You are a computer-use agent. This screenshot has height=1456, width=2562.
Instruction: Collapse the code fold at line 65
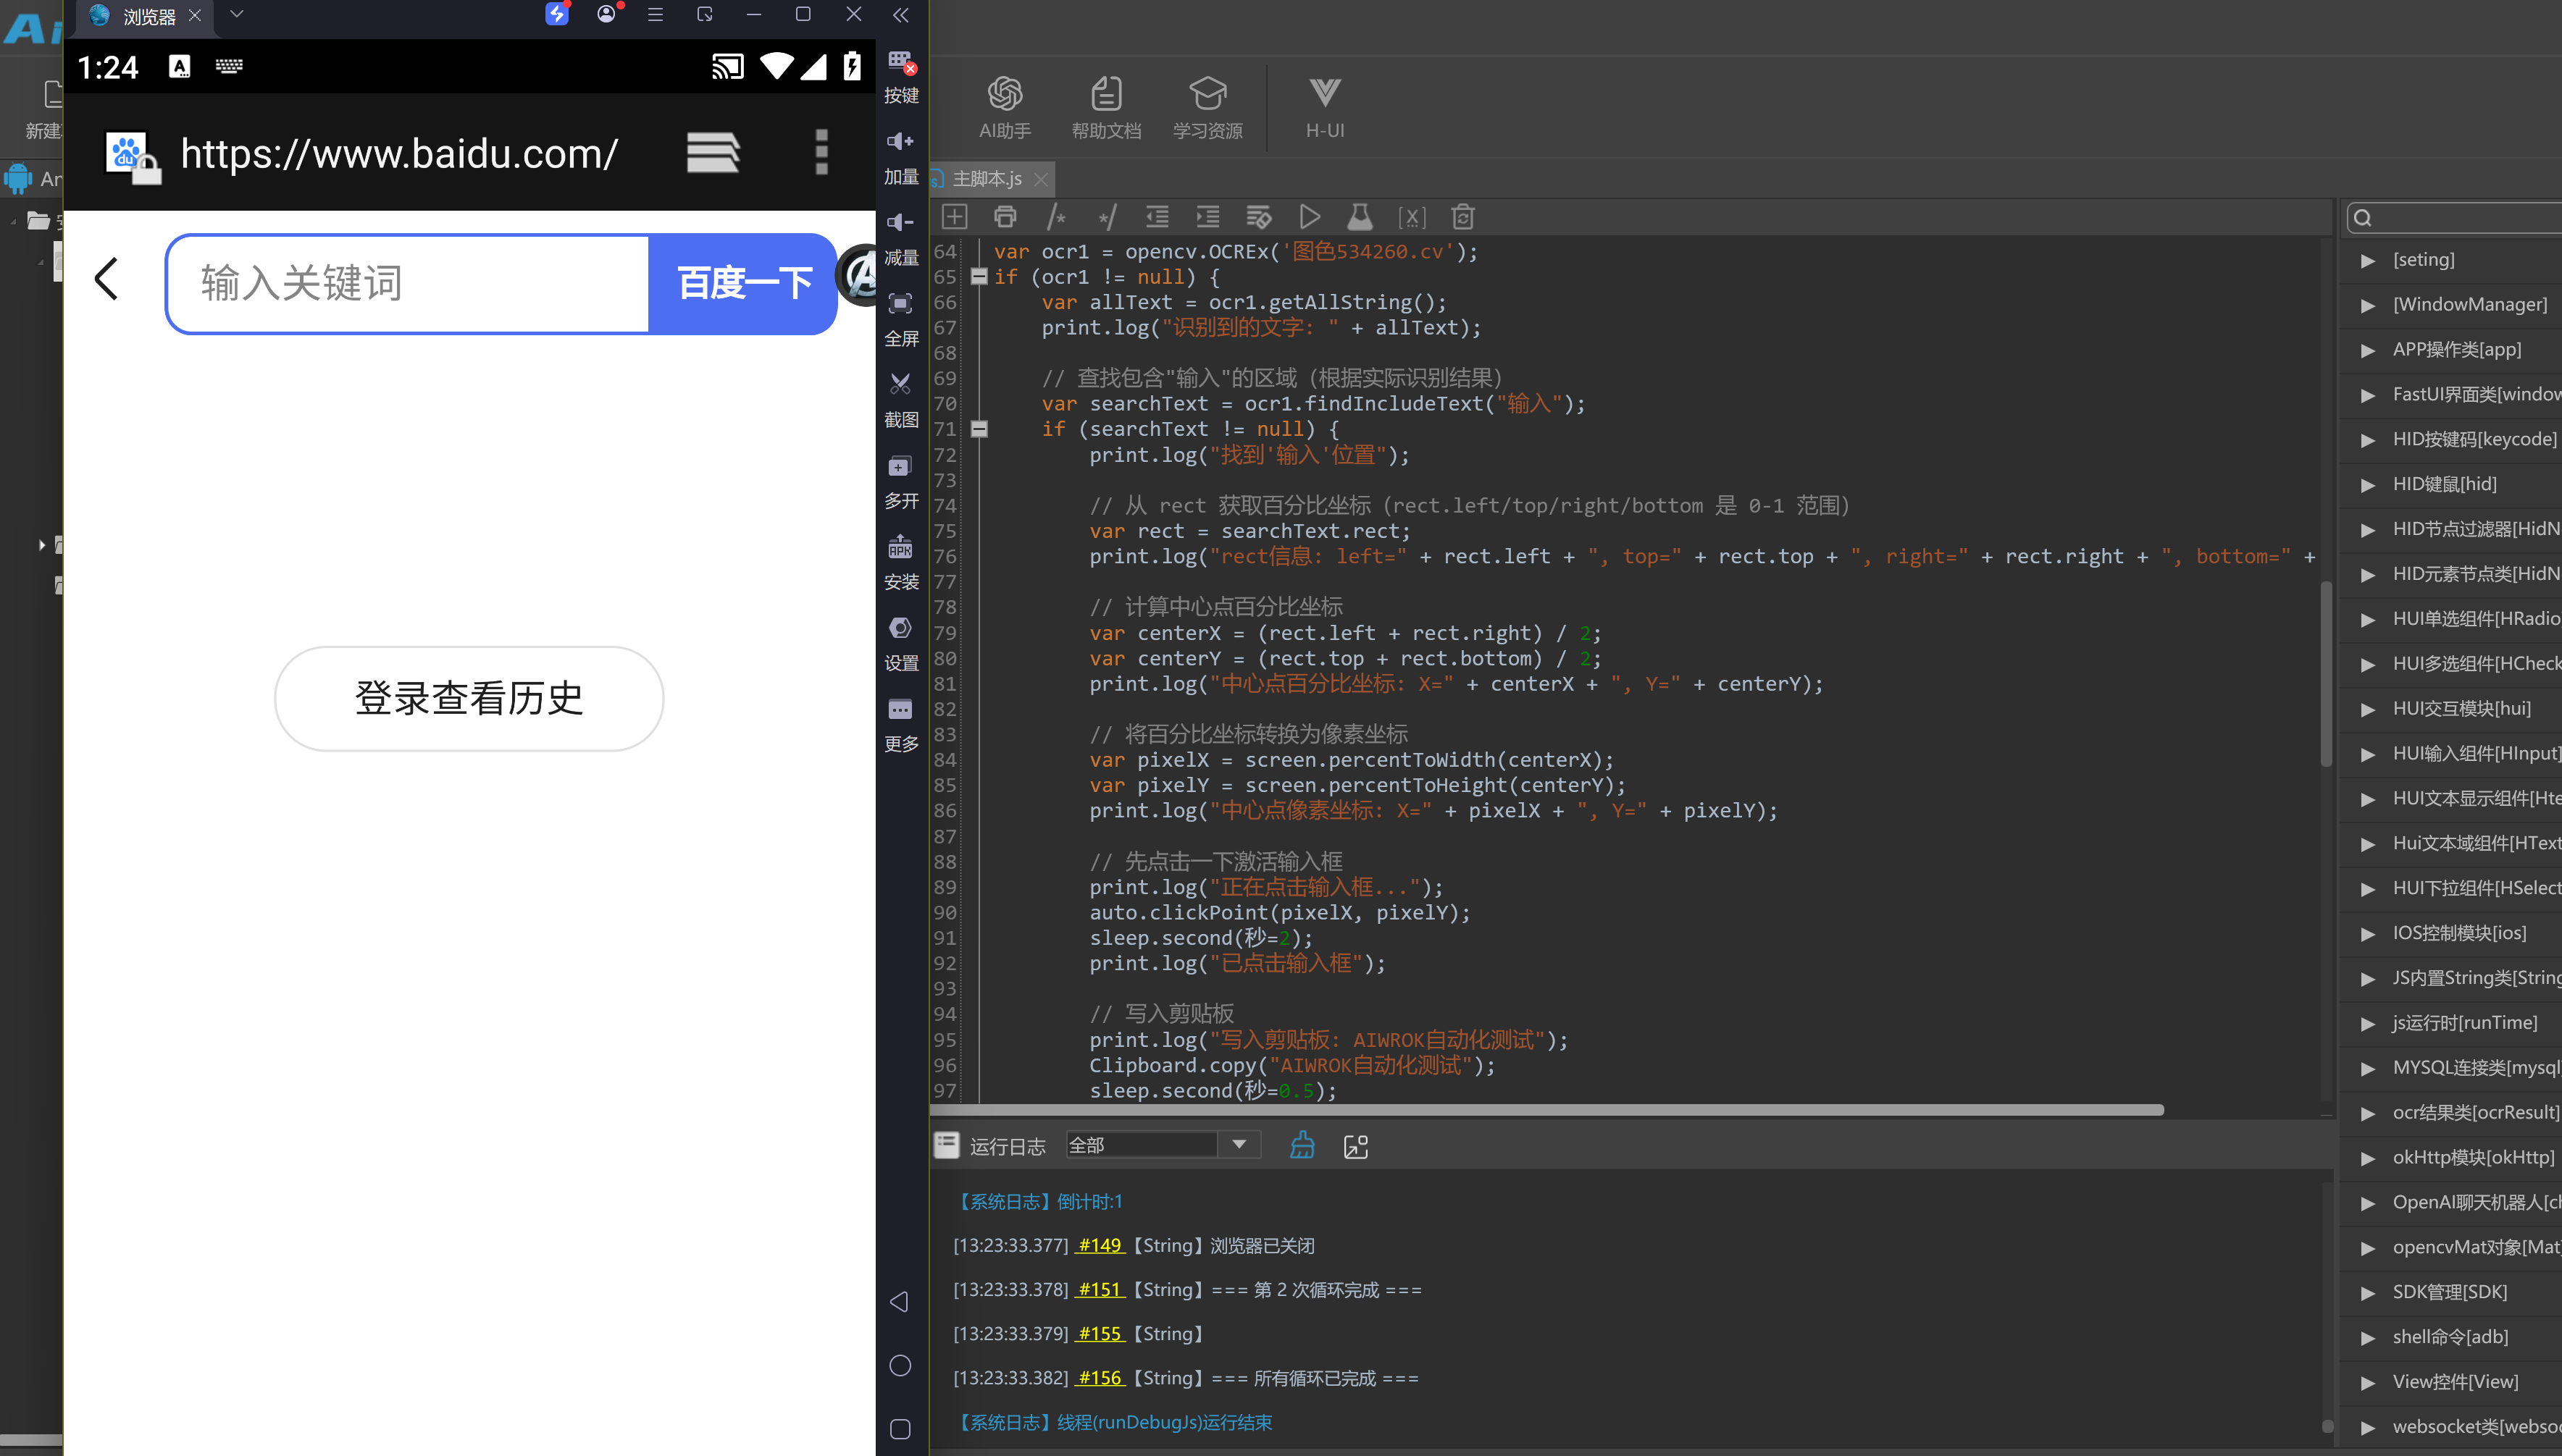click(979, 276)
